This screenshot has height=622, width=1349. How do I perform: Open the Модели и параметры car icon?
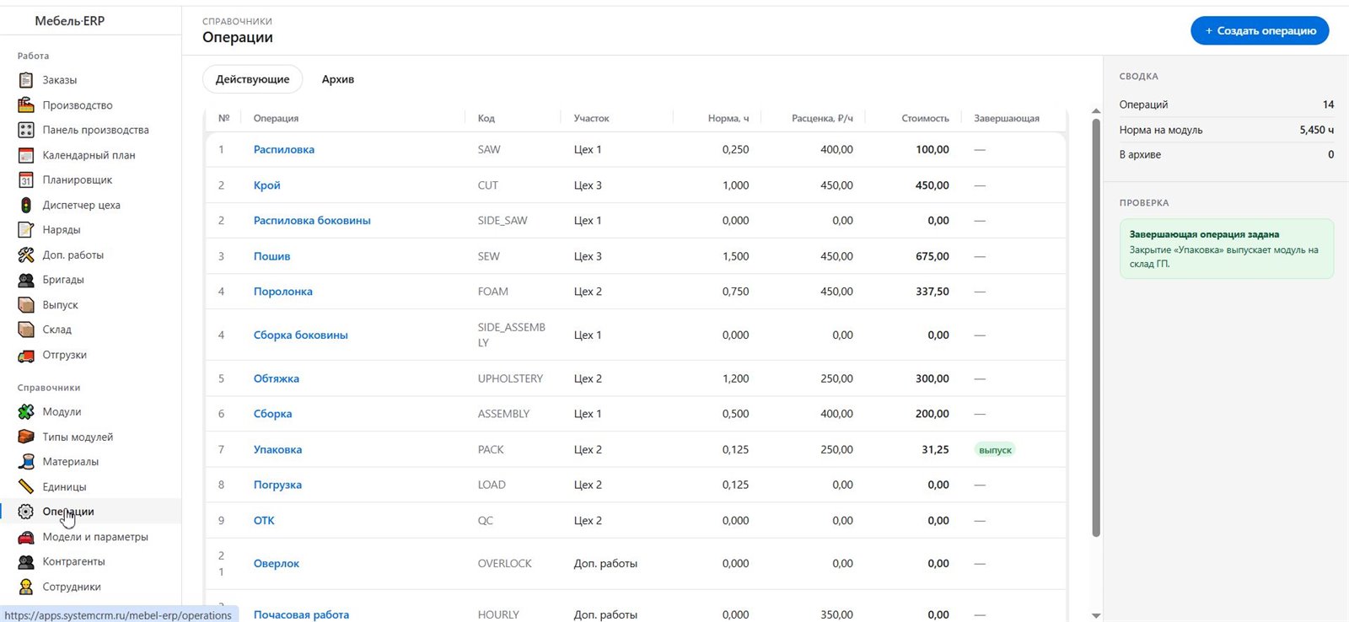(26, 537)
